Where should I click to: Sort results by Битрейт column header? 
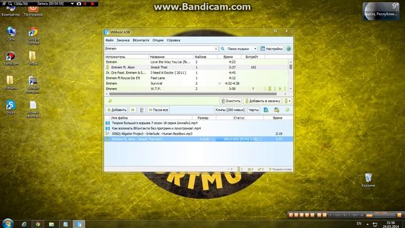[x=253, y=56]
